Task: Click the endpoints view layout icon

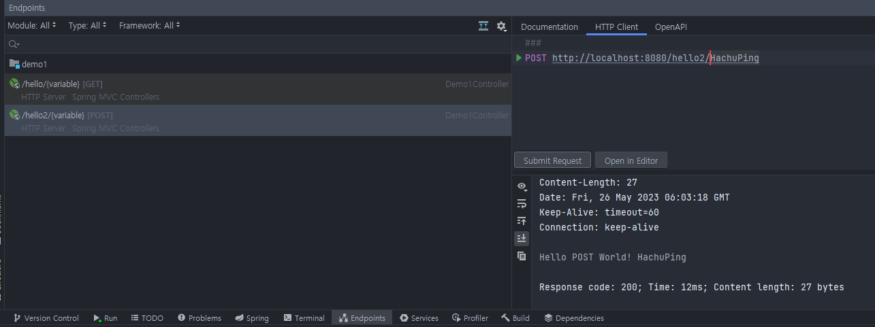Action: coord(483,26)
